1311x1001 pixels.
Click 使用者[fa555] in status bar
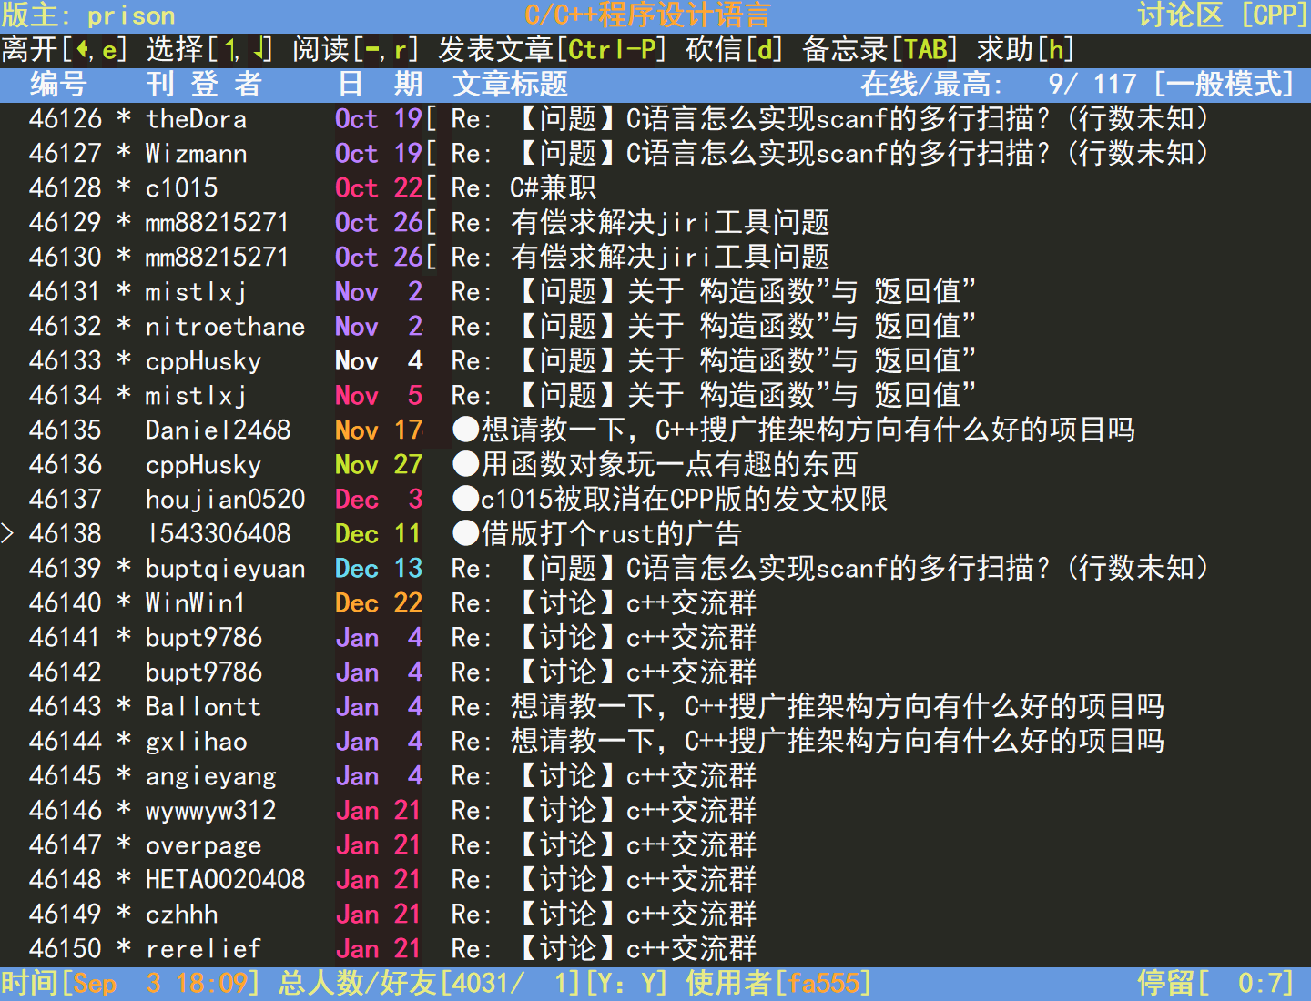tap(778, 984)
